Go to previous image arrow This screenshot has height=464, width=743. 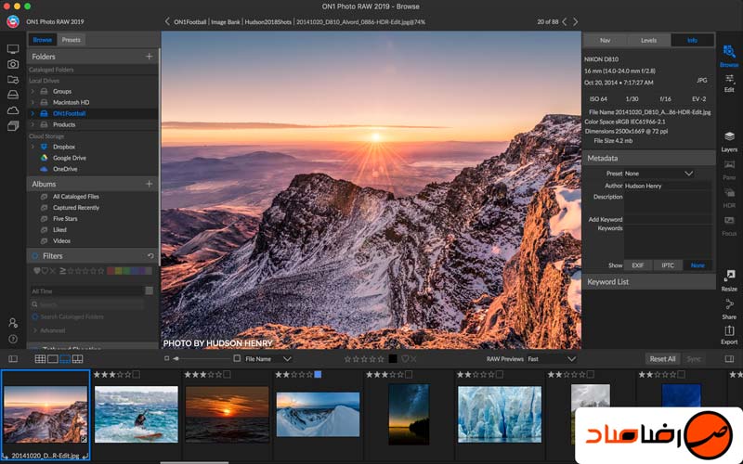565,21
